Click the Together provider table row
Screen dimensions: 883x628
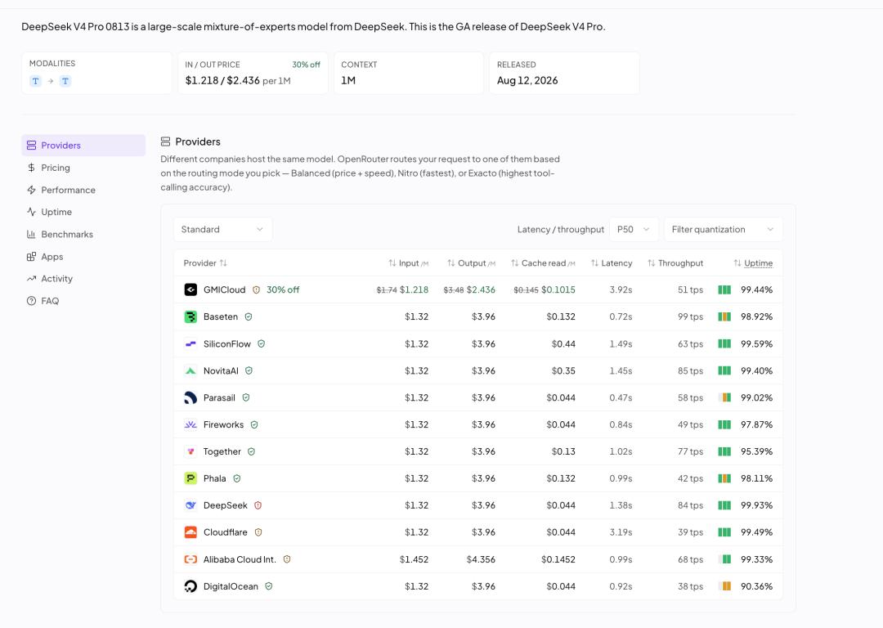[478, 451]
